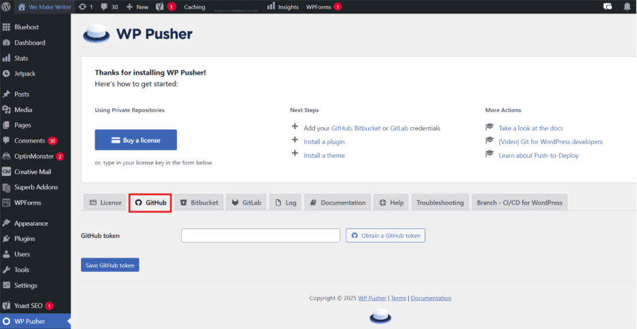The height and width of the screenshot is (329, 637).
Task: Switch to the License tab
Action: [105, 203]
